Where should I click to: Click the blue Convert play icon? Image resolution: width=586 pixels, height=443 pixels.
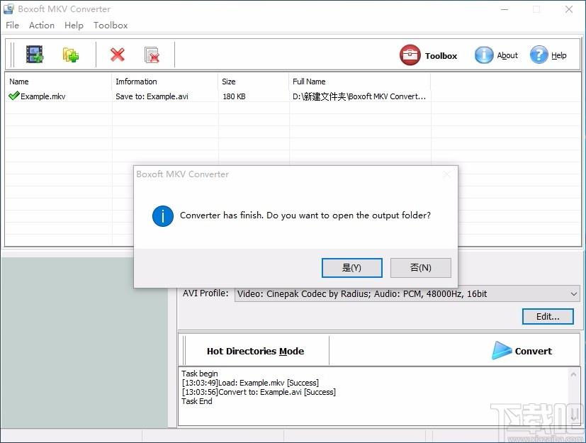(x=501, y=351)
